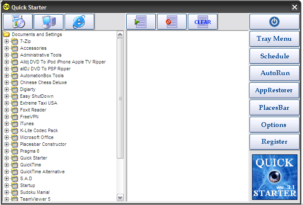Expand the S.A.D node
The image size is (303, 205).
6,178
